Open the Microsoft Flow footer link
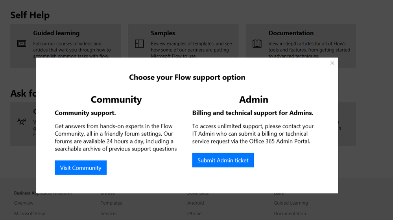The width and height of the screenshot is (393, 220). 30,214
